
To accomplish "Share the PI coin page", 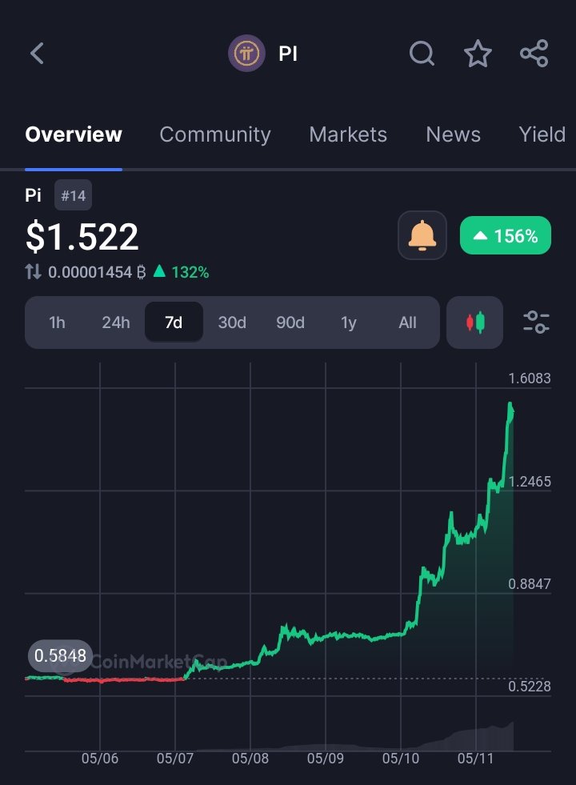I will coord(534,53).
